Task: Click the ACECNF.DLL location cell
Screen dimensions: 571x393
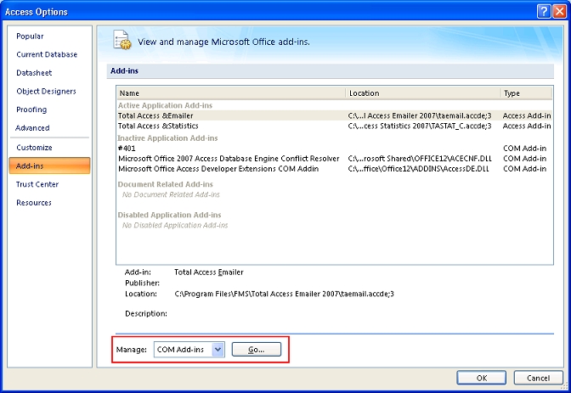Action: click(x=420, y=159)
